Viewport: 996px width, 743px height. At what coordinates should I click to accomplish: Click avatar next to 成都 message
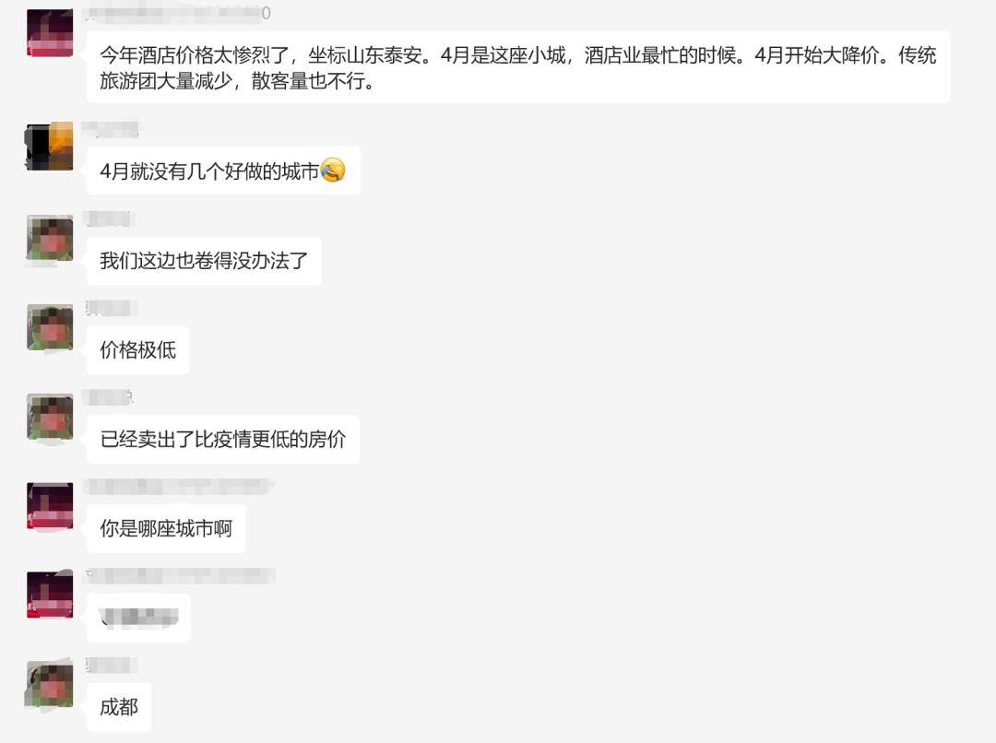[x=50, y=684]
